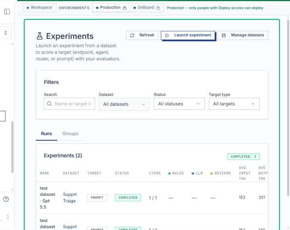Open the 'test dataset · Gpt 5.5' experiment
Image resolution: width=290 pixels, height=230 pixels.
(48, 197)
